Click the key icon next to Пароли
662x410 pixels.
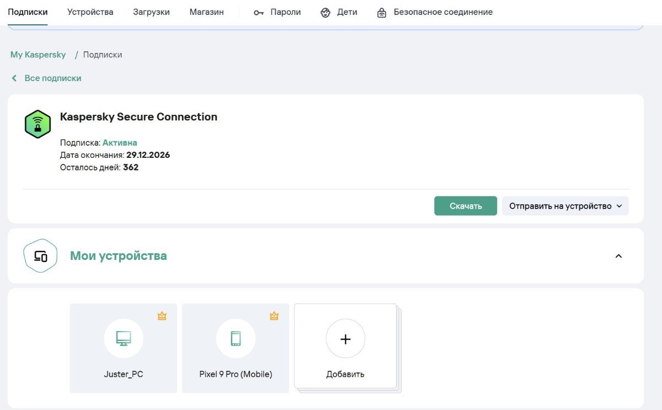(x=259, y=12)
